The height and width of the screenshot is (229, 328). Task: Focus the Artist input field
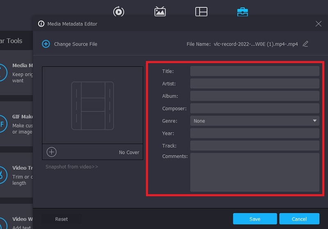(254, 84)
